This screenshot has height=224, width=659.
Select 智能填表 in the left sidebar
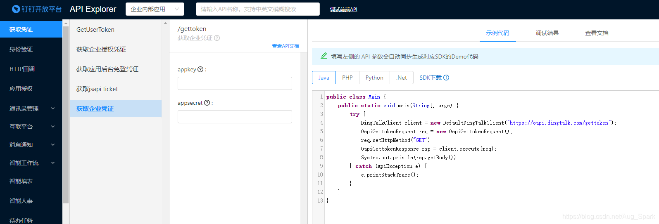click(31, 181)
